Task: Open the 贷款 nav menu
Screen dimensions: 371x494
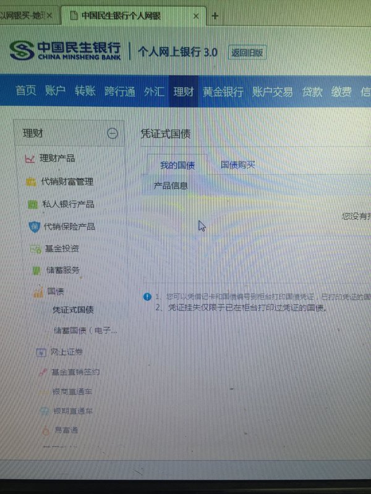Action: (312, 92)
